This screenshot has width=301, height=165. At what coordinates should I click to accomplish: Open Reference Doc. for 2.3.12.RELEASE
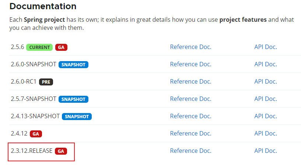click(190, 151)
